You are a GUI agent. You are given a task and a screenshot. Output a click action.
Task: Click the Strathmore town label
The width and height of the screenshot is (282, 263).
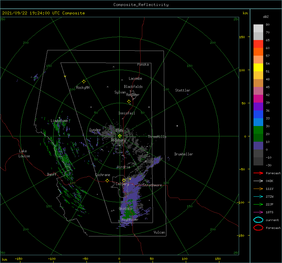[x=152, y=185]
